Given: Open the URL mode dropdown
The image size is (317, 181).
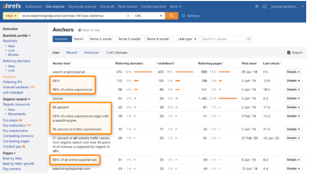Looking at the screenshot, I should pyautogui.click(x=148, y=16).
